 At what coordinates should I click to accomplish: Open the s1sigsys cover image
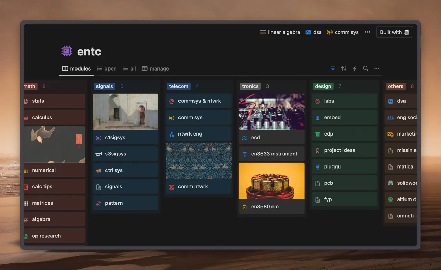pyautogui.click(x=126, y=111)
